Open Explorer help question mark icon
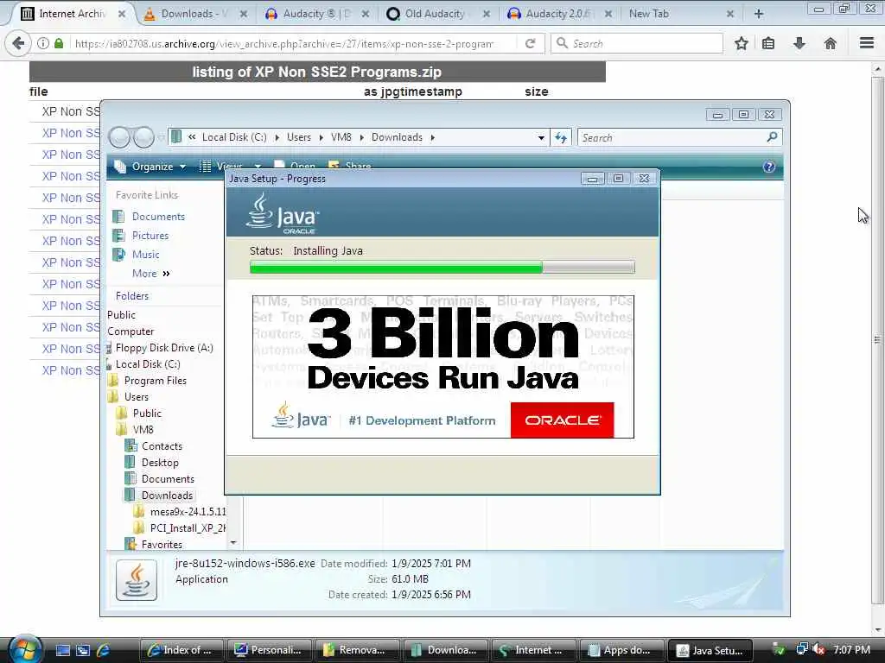Viewport: 885px width, 663px height. pyautogui.click(x=768, y=167)
